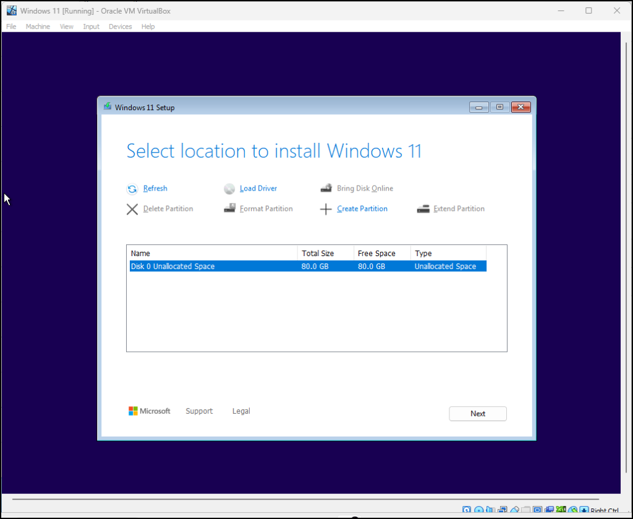
Task: Click the Delete Partition text
Action: click(x=168, y=209)
